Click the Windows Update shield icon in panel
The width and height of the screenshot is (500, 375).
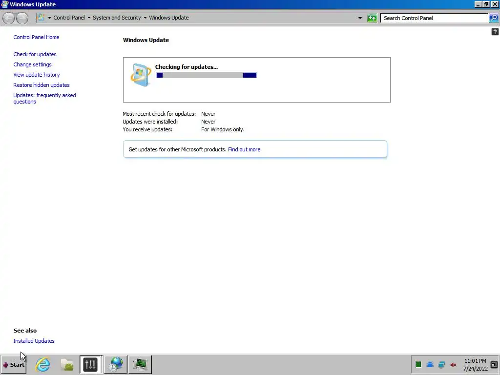click(x=141, y=75)
